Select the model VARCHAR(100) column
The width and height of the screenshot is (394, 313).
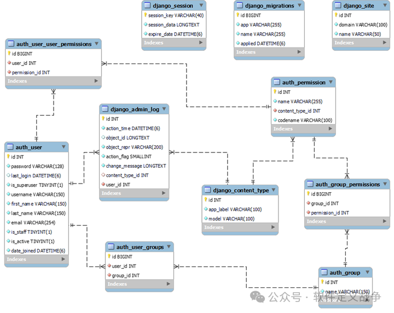[x=240, y=218]
